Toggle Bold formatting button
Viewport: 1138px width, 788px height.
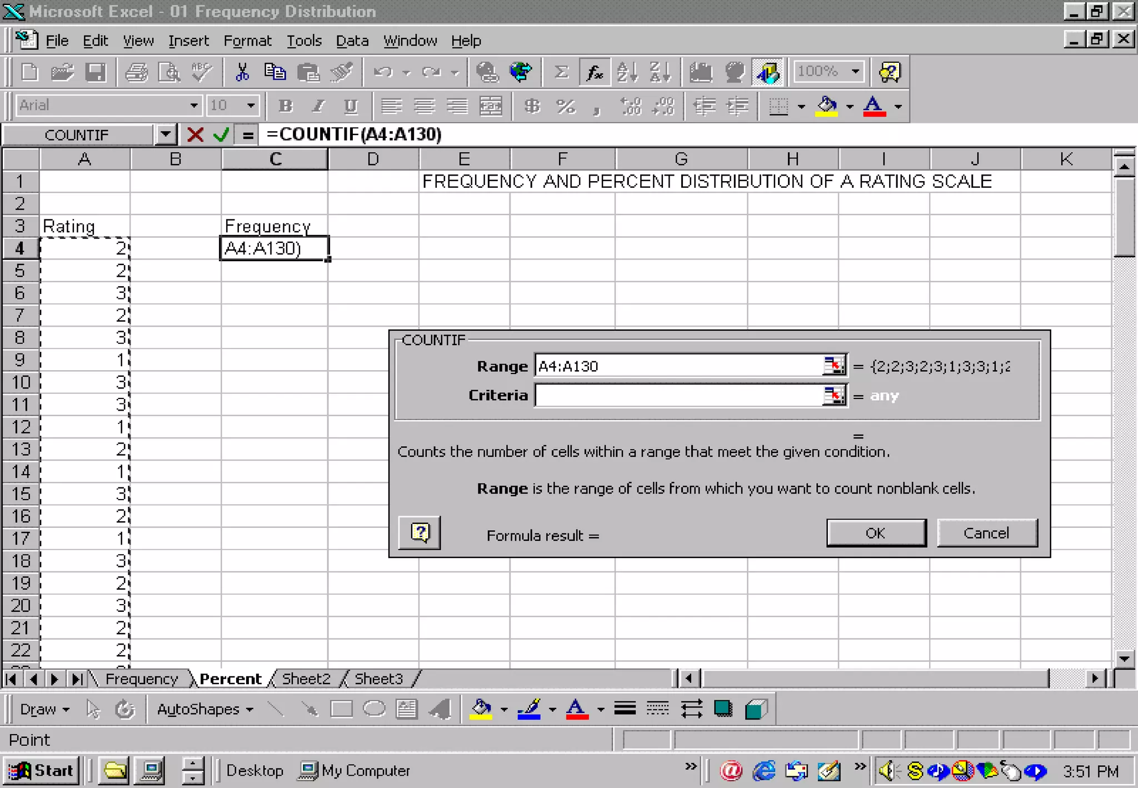tap(286, 106)
